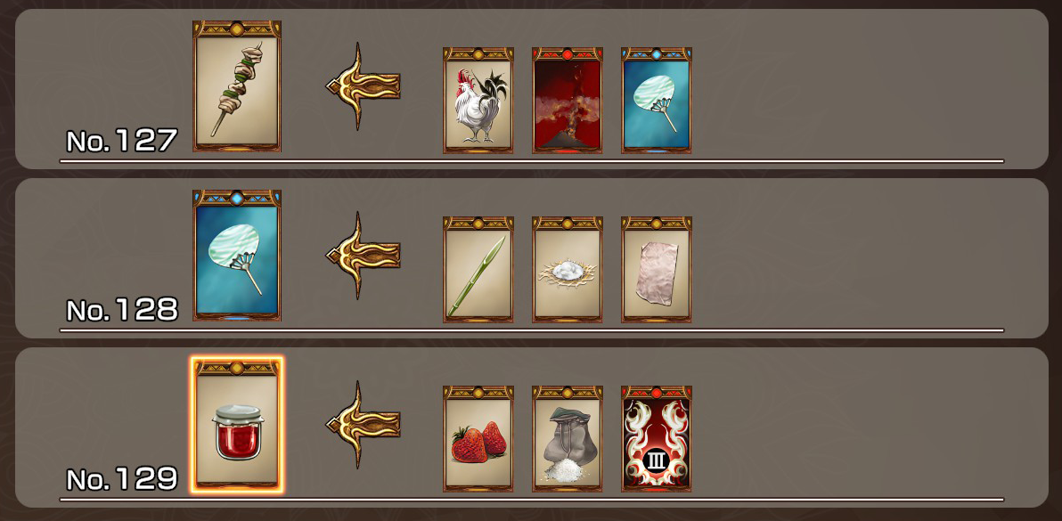This screenshot has width=1062, height=521.
Task: Click the rooster ingredient card
Action: click(x=478, y=100)
